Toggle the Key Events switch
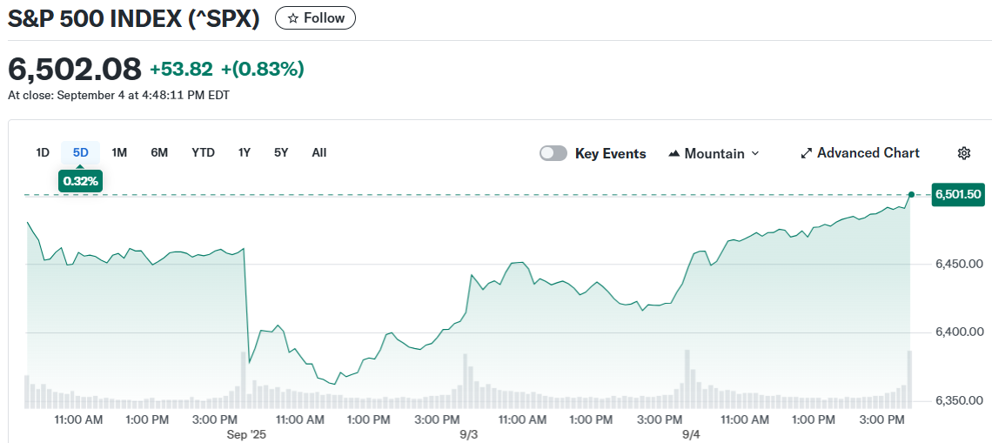This screenshot has width=992, height=443. [553, 153]
